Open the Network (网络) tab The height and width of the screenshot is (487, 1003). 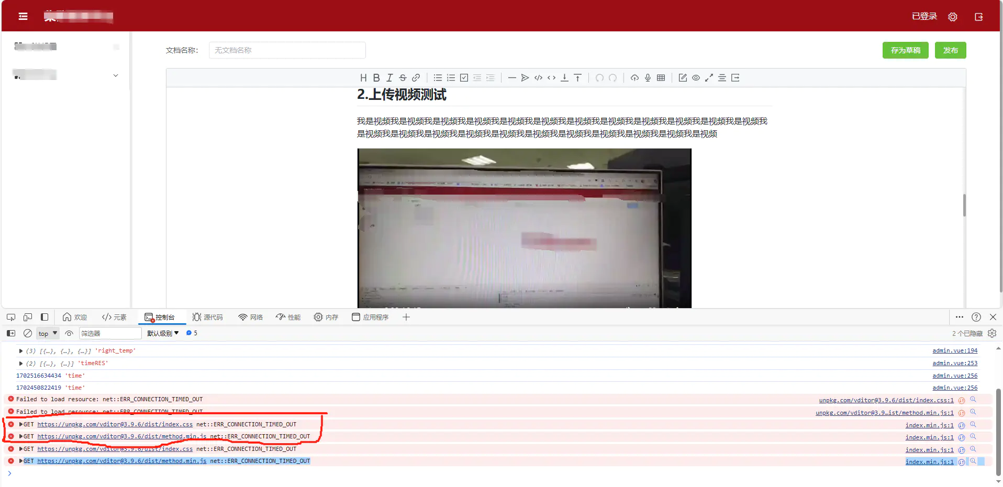pyautogui.click(x=251, y=317)
